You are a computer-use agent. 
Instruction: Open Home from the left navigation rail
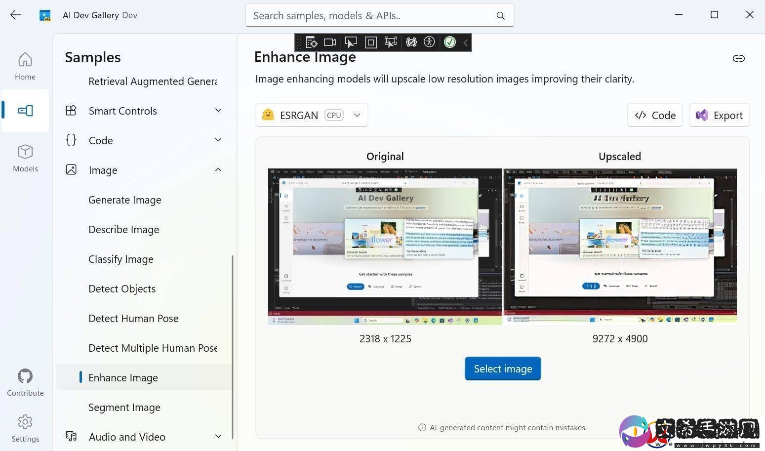25,66
